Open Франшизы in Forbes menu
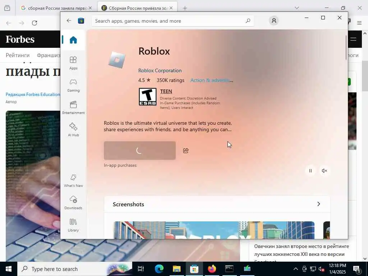 point(49,55)
